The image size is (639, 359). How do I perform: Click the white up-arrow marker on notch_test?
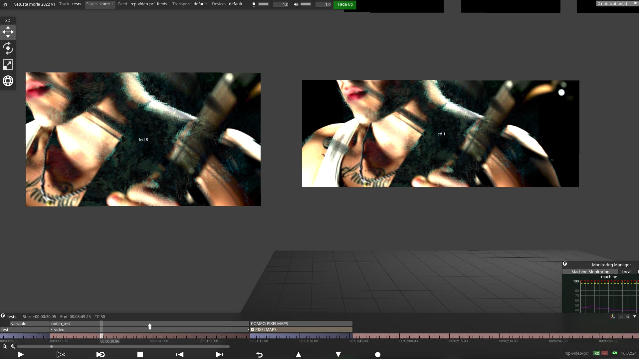(150, 326)
